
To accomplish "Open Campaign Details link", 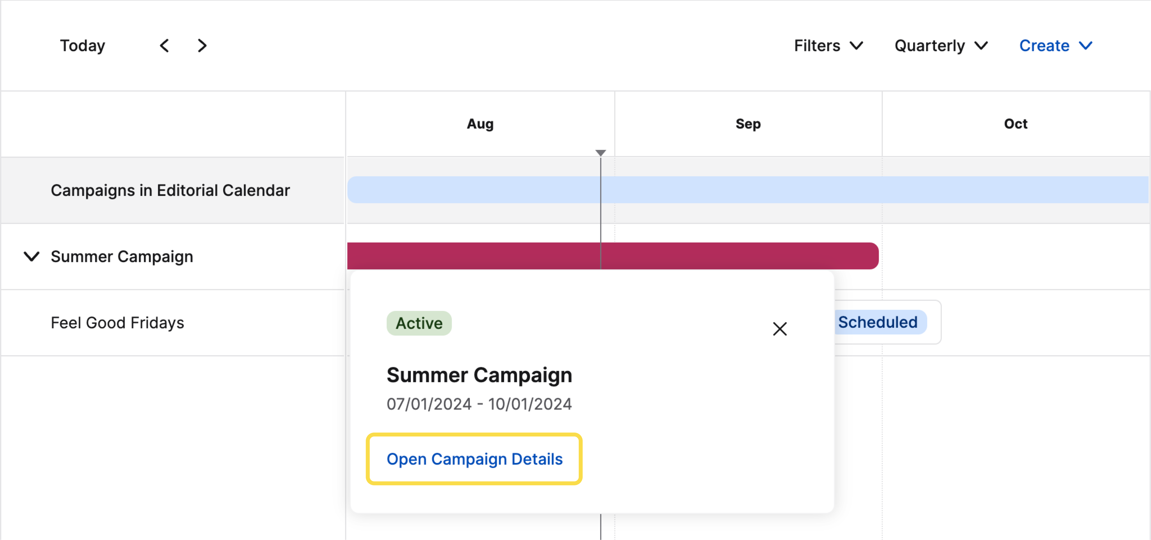I will (x=474, y=459).
